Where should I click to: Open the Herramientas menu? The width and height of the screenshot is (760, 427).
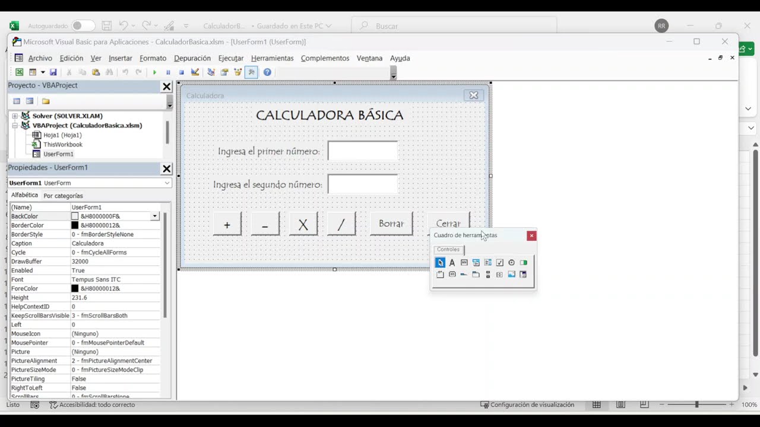tap(272, 58)
